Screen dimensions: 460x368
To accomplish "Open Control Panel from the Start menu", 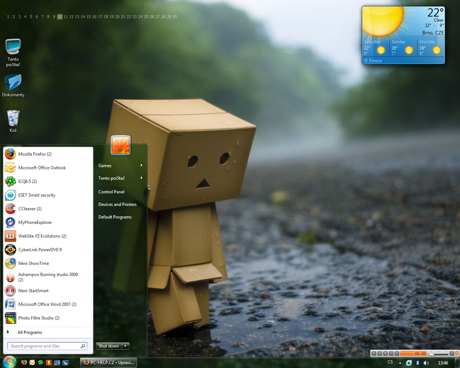I will pos(111,192).
